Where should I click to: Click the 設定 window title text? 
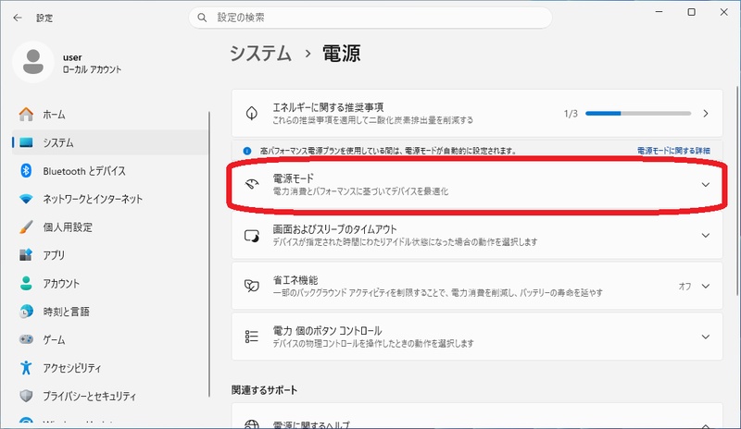click(44, 18)
